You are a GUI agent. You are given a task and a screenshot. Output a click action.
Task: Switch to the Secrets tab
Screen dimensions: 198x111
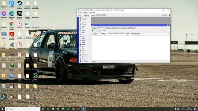click(x=109, y=28)
